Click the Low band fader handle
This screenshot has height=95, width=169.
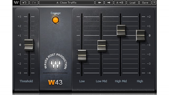[82, 55]
